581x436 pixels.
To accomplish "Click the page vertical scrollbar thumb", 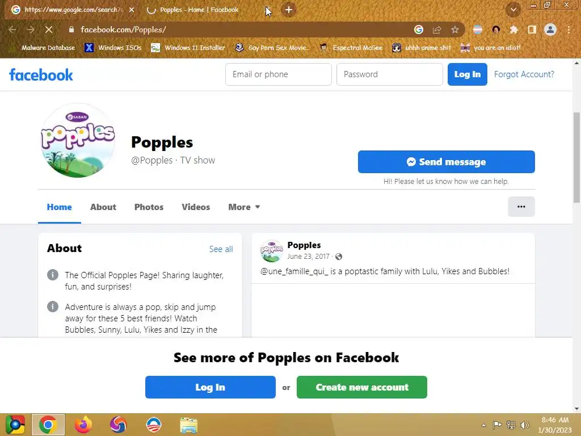I will [576, 158].
